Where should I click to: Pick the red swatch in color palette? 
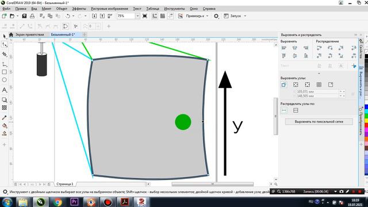[x=366, y=125]
